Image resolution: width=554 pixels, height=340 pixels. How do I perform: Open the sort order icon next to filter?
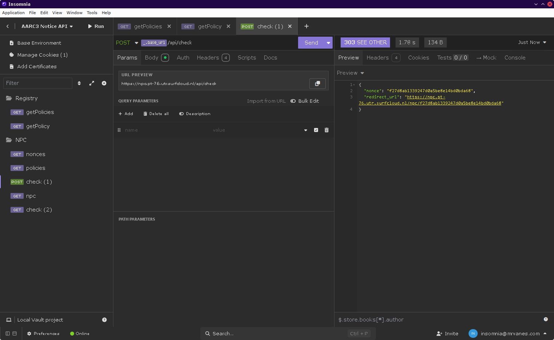point(79,83)
